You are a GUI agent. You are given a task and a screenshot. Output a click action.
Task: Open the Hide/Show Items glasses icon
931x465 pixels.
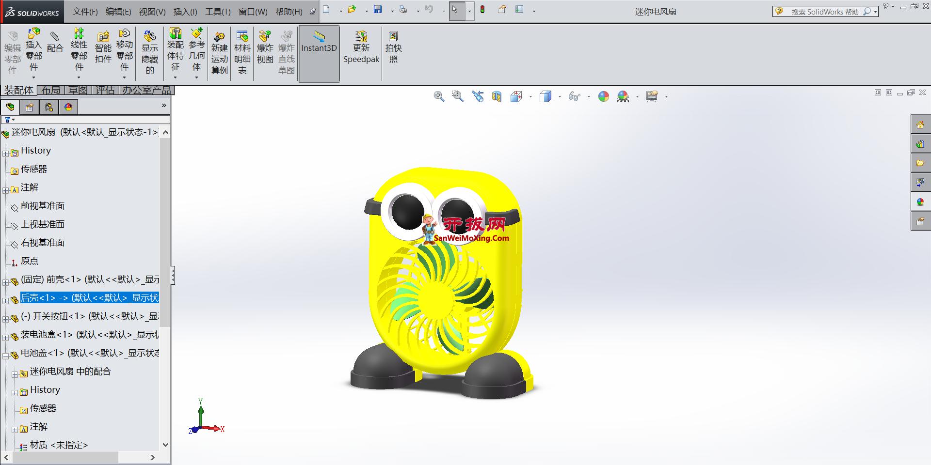click(x=574, y=96)
